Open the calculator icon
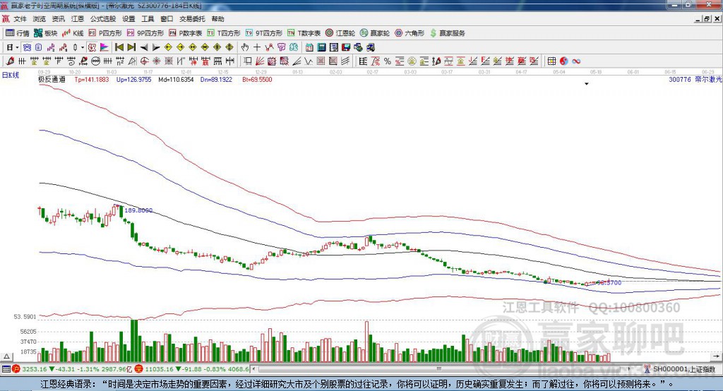 pos(321,47)
